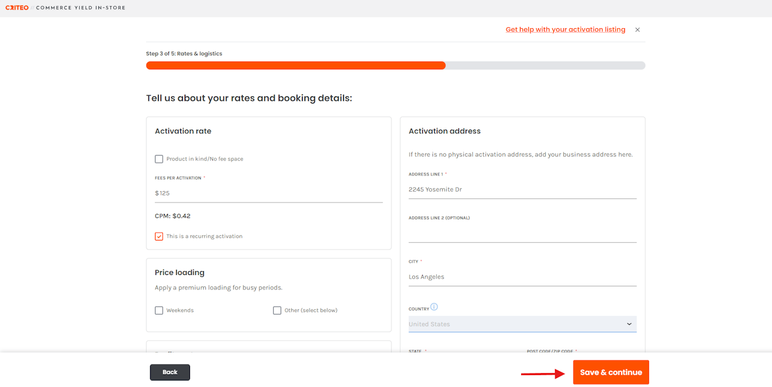The image size is (772, 387).
Task: Click the Address Line 1 field
Action: coord(522,189)
